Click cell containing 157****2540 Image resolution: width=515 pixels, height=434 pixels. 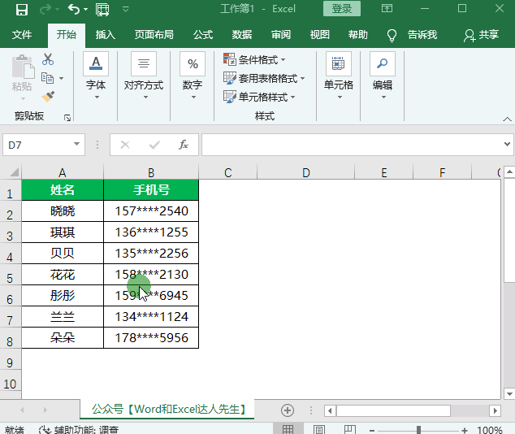tap(151, 211)
